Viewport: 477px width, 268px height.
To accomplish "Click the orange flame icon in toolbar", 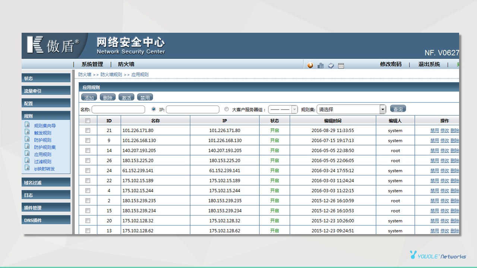I will pyautogui.click(x=310, y=66).
